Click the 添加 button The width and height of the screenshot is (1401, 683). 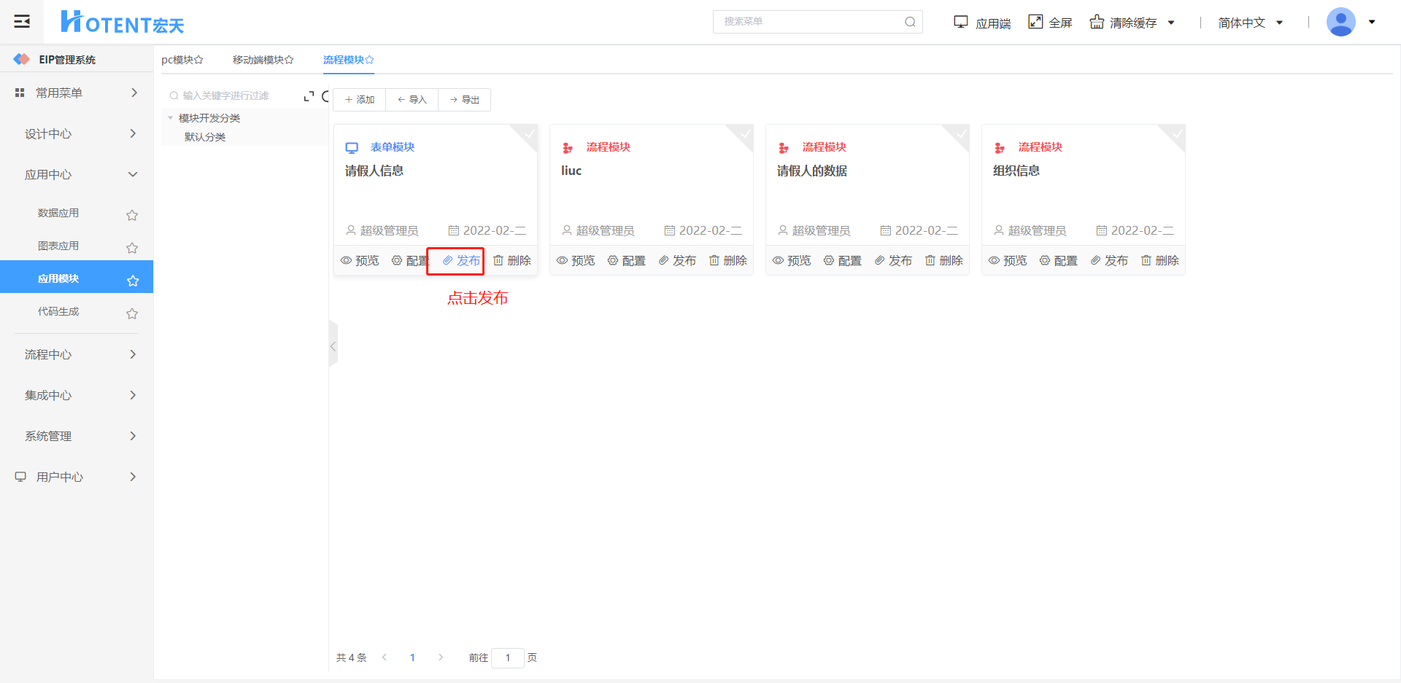[x=360, y=100]
